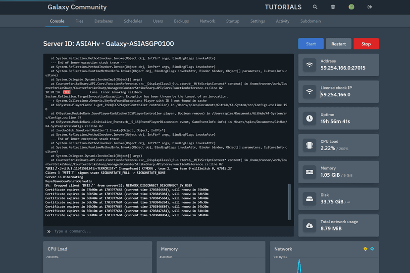The width and height of the screenshot is (410, 273).
Task: Open the Files tab
Action: pyautogui.click(x=79, y=21)
